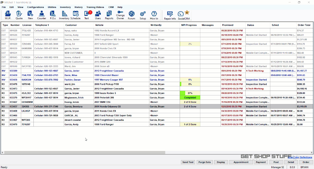Select repair order 033379 for Mcglasson, Erick
Screen dimensions: 314x169
tap(13, 98)
